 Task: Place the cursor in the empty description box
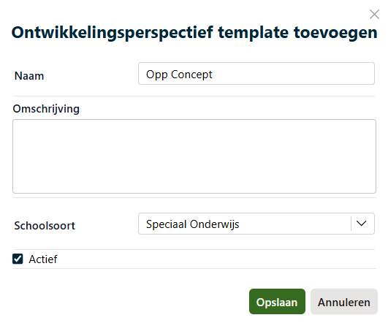(x=194, y=156)
